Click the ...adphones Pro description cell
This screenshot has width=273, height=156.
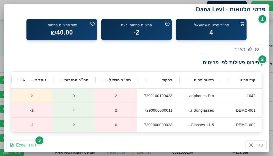point(200,96)
